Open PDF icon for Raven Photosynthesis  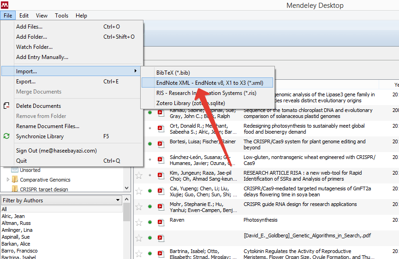(x=161, y=223)
